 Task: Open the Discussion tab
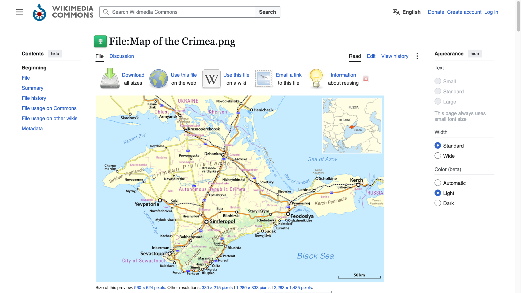tap(122, 56)
